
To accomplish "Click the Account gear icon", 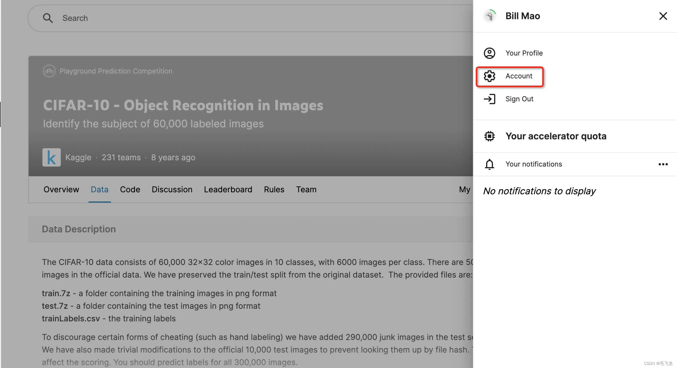I will pyautogui.click(x=490, y=76).
